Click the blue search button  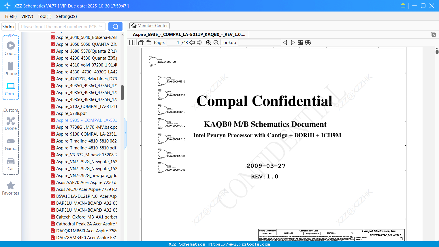(115, 26)
